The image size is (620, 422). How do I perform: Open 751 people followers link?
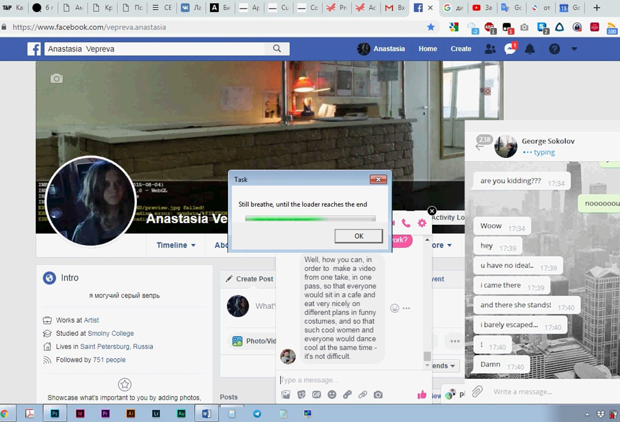pos(109,360)
